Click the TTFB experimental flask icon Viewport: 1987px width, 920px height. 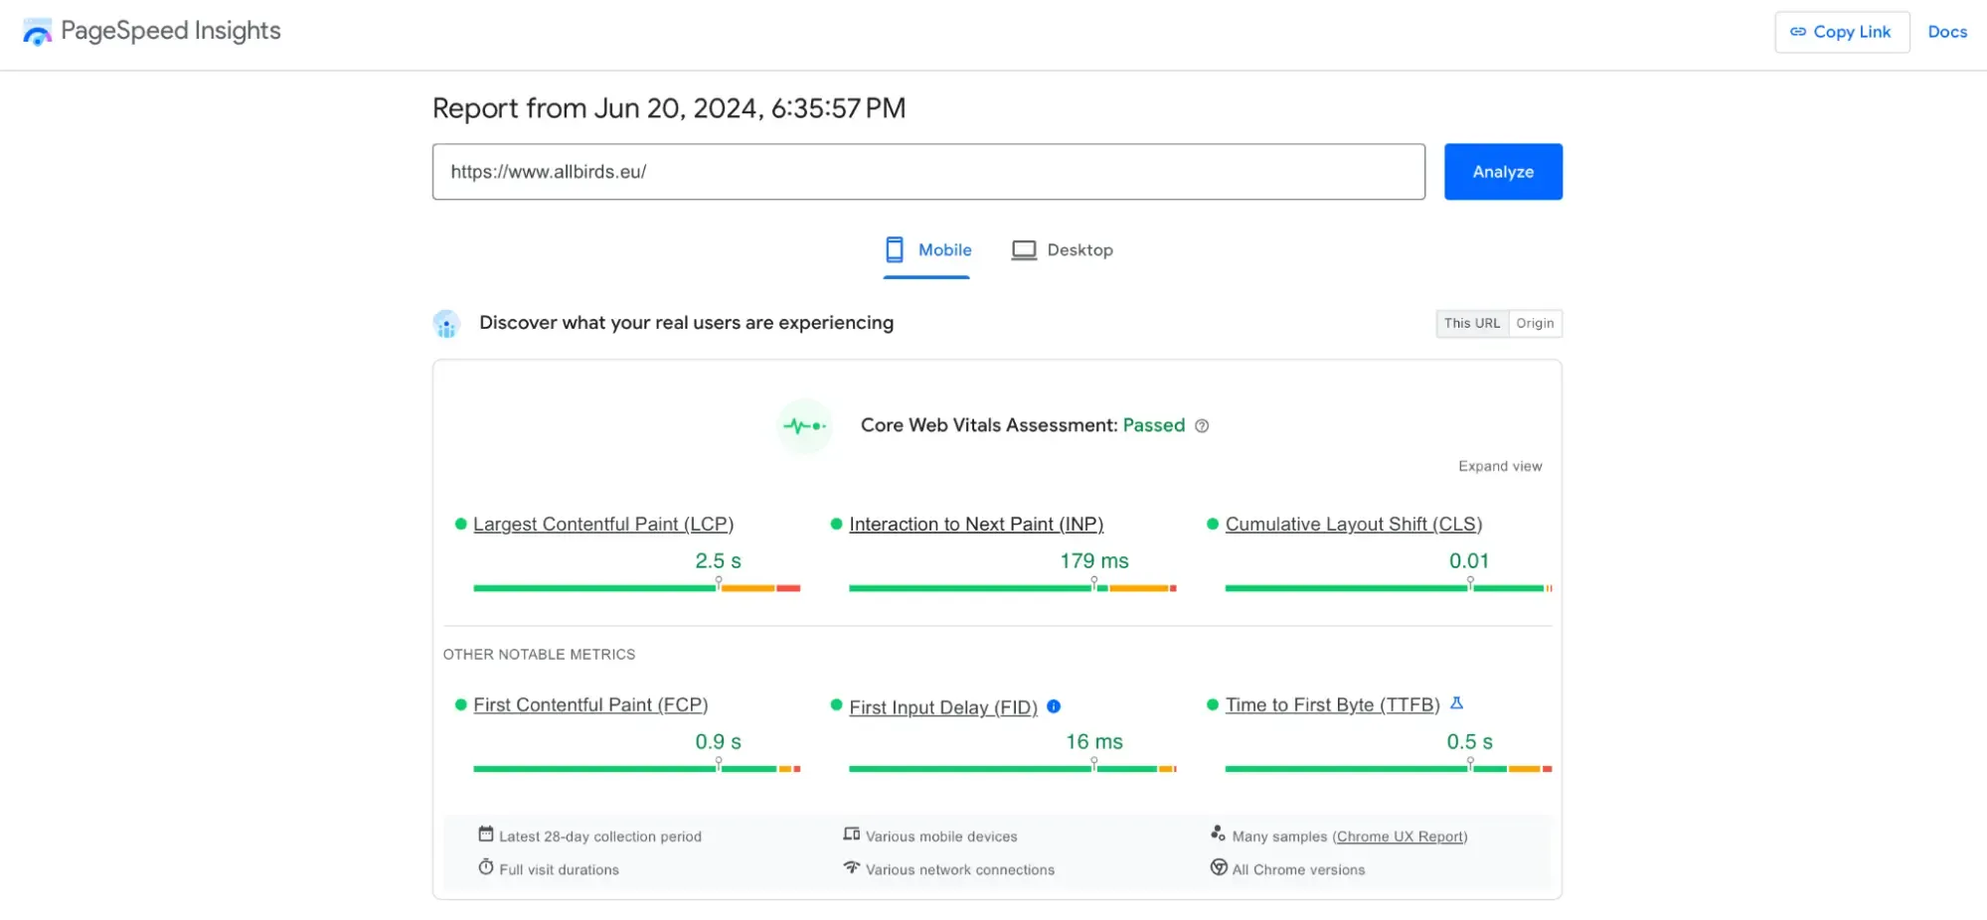[x=1456, y=703]
